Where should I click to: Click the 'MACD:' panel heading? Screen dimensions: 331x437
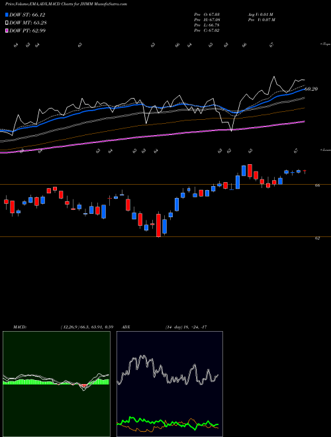20,327
